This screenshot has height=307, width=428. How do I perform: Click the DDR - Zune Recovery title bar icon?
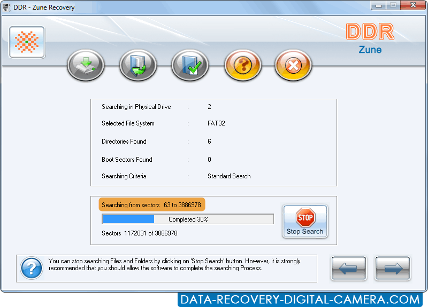pyautogui.click(x=6, y=7)
